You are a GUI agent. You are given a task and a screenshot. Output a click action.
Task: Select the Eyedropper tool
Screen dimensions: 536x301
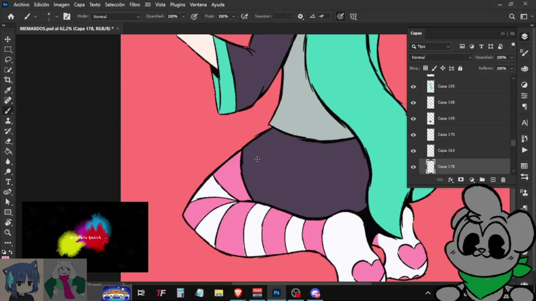coord(8,90)
